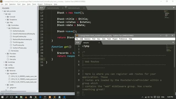
Task: Open network status tray icon
Action: point(145,97)
